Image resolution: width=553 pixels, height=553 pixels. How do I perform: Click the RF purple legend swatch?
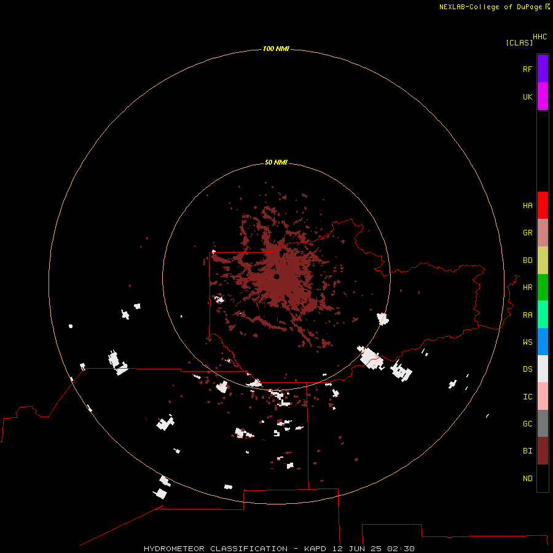point(543,69)
